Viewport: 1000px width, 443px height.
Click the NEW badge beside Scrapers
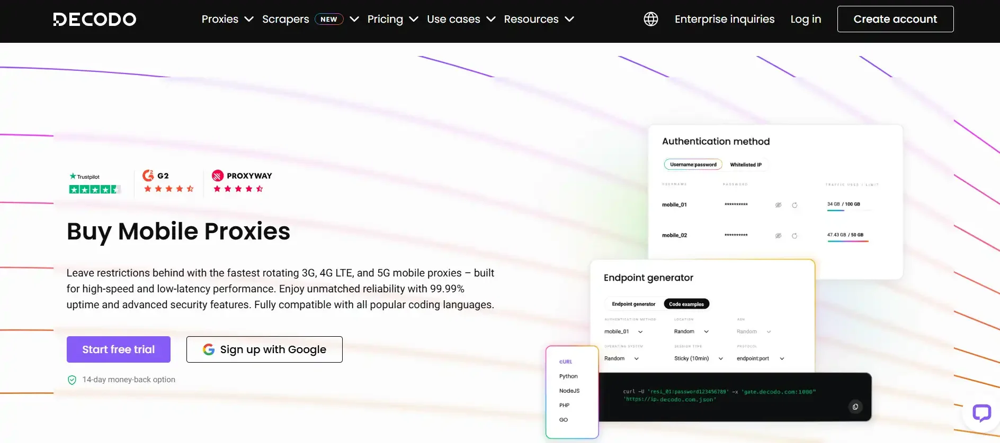click(x=329, y=19)
